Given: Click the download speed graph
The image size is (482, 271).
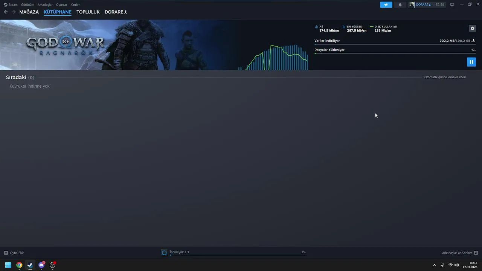Looking at the screenshot, I should point(273,57).
